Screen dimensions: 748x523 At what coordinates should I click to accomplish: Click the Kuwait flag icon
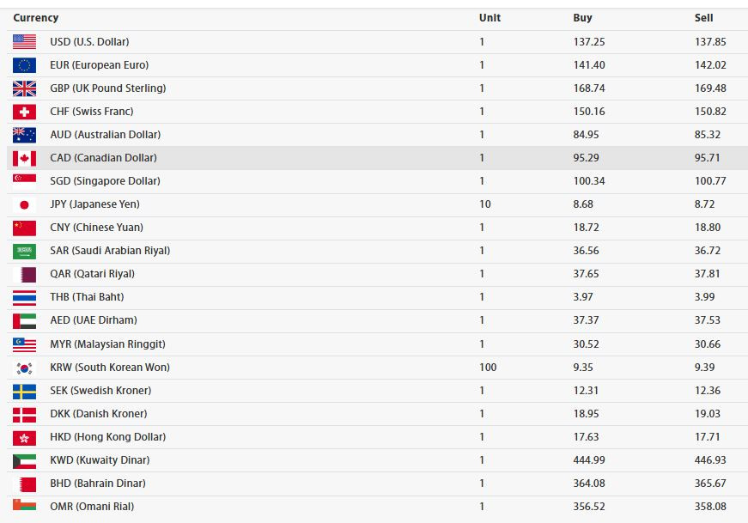tap(24, 461)
